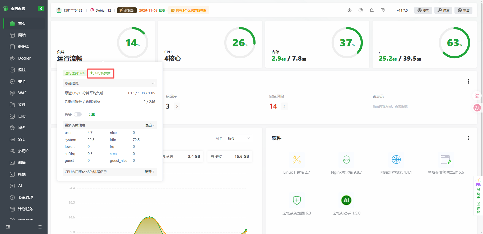Collapse the 更多负载信息 section

pos(149,125)
